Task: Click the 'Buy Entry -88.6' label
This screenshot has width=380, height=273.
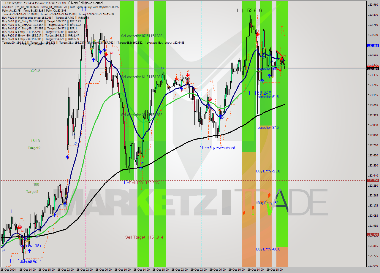Action: (x=268, y=249)
